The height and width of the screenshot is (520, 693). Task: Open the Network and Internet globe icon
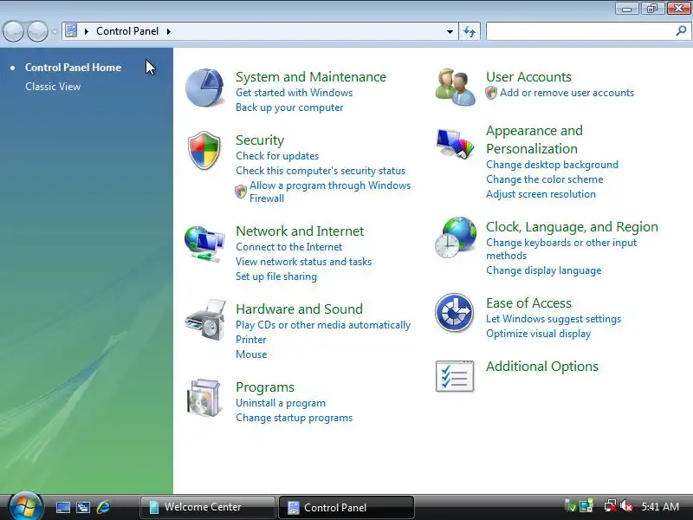[204, 244]
